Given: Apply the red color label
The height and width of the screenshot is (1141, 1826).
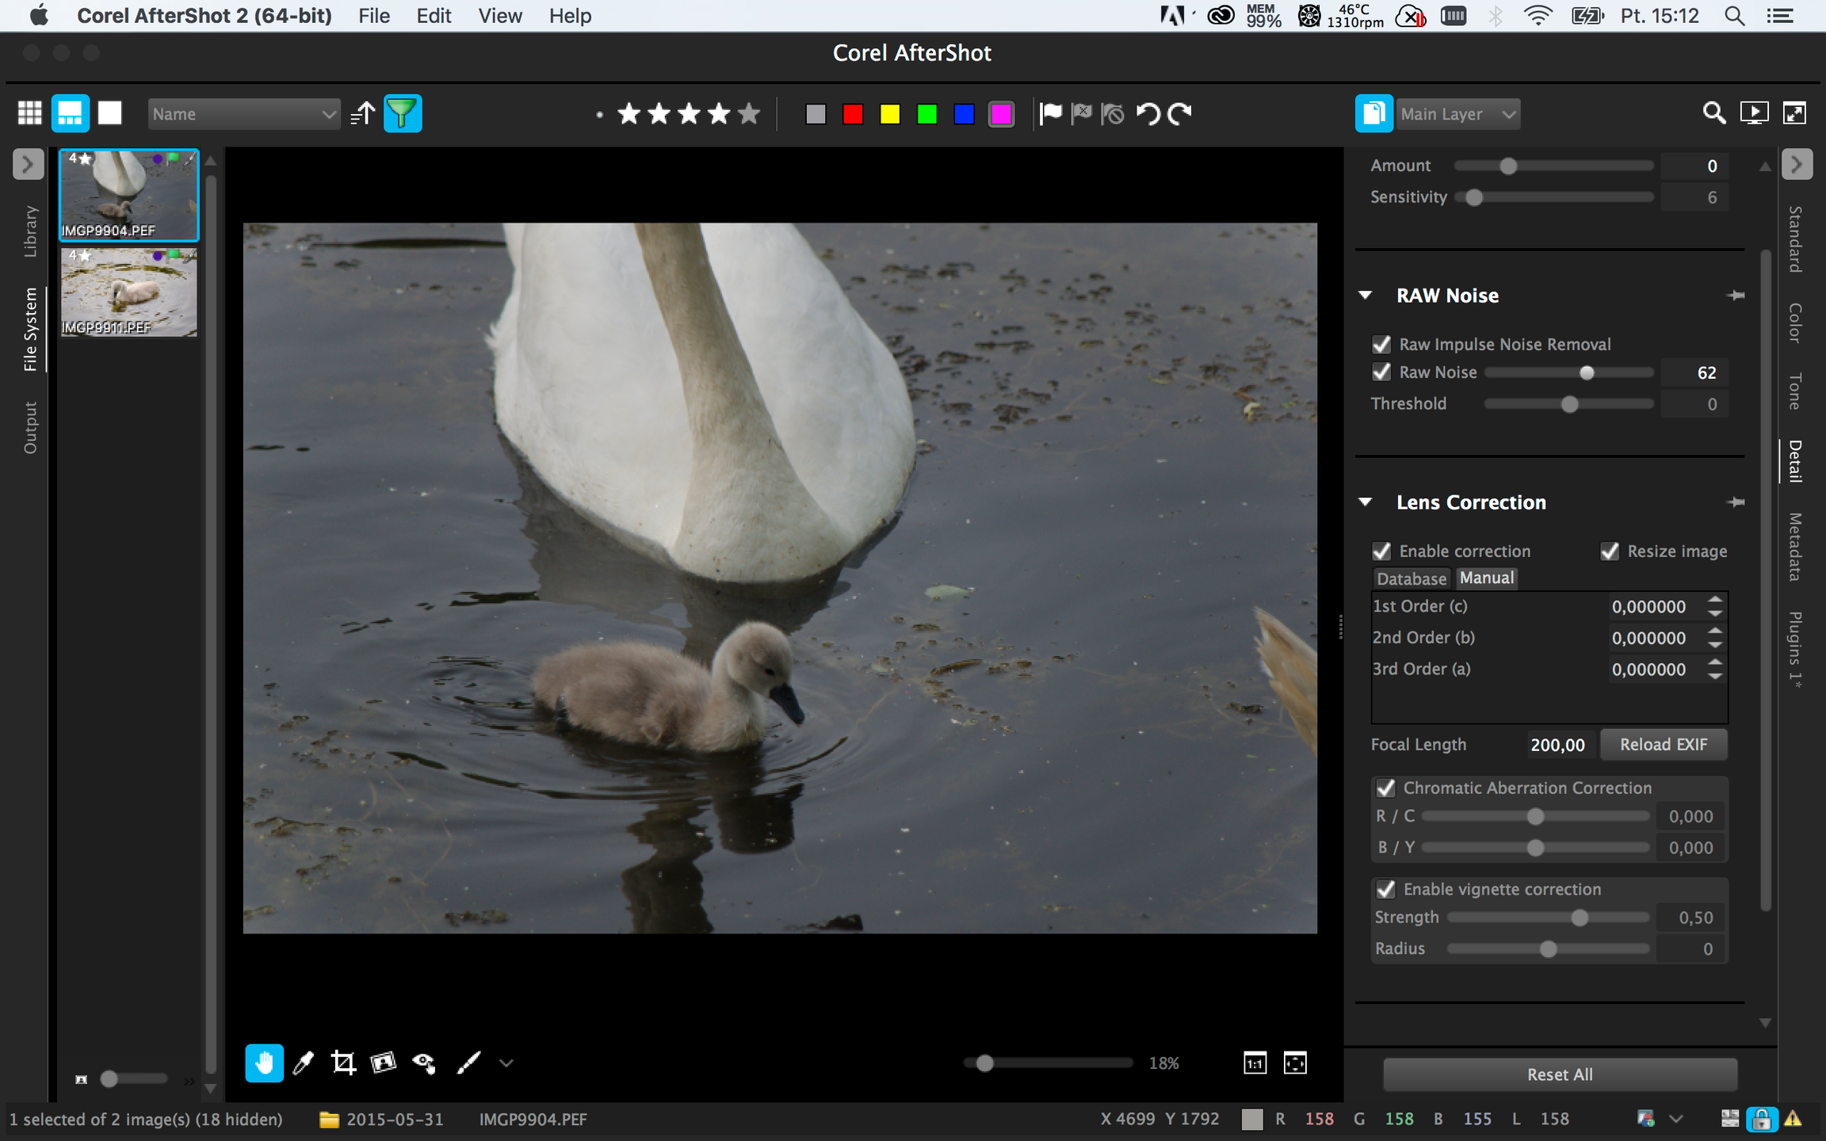Looking at the screenshot, I should point(853,114).
